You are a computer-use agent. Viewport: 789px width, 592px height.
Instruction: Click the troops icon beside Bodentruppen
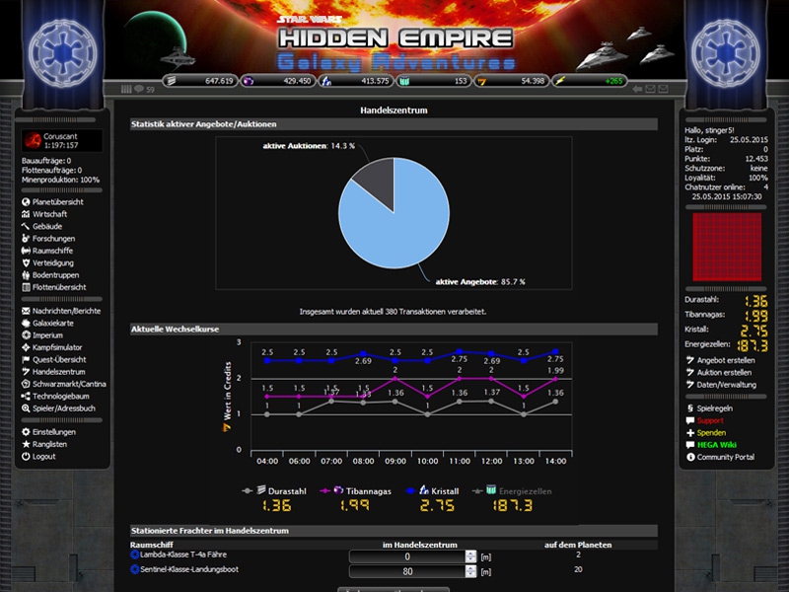click(26, 275)
